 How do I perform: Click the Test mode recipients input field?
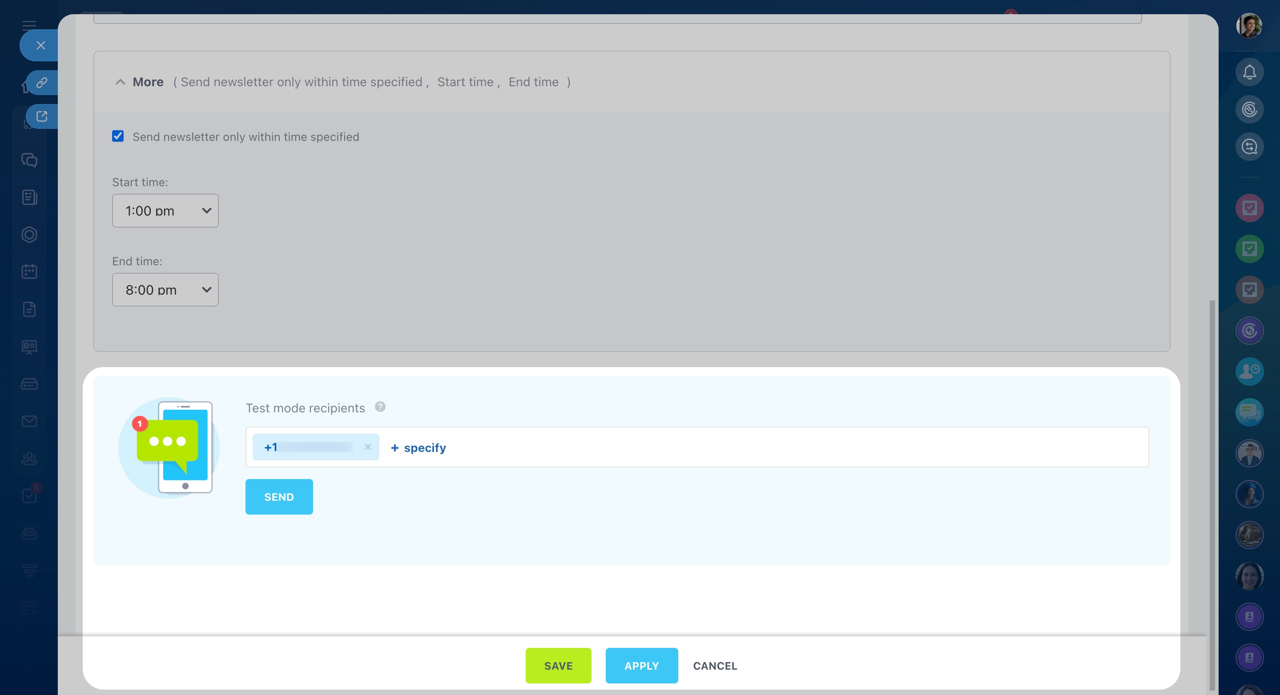(x=795, y=447)
